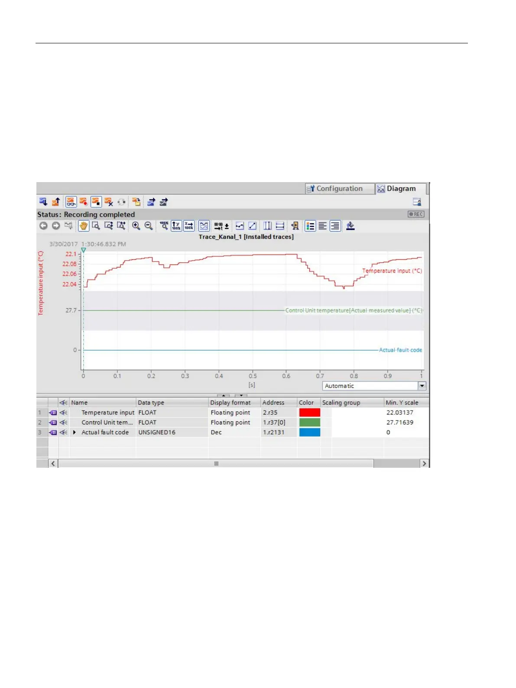Toggle automatic X axis 100% scaling
Image resolution: width=516 pixels, height=688 pixels.
tap(189, 226)
